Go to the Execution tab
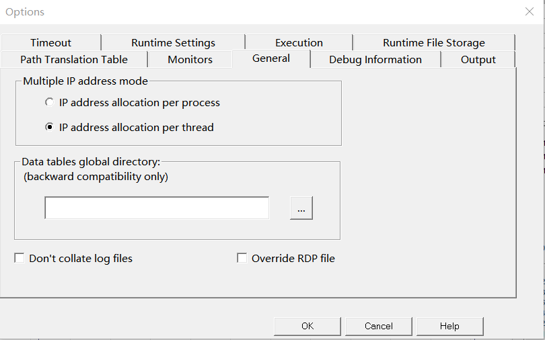545x340 pixels. point(299,43)
